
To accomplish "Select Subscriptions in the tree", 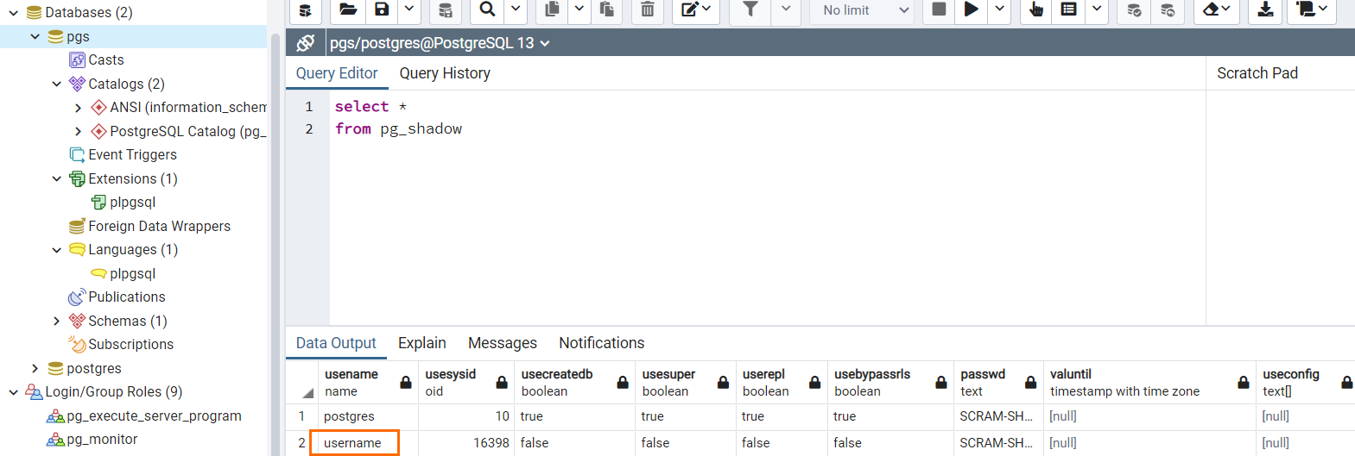I will point(130,344).
